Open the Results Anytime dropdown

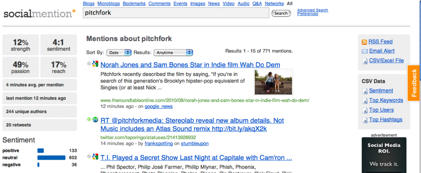point(173,53)
